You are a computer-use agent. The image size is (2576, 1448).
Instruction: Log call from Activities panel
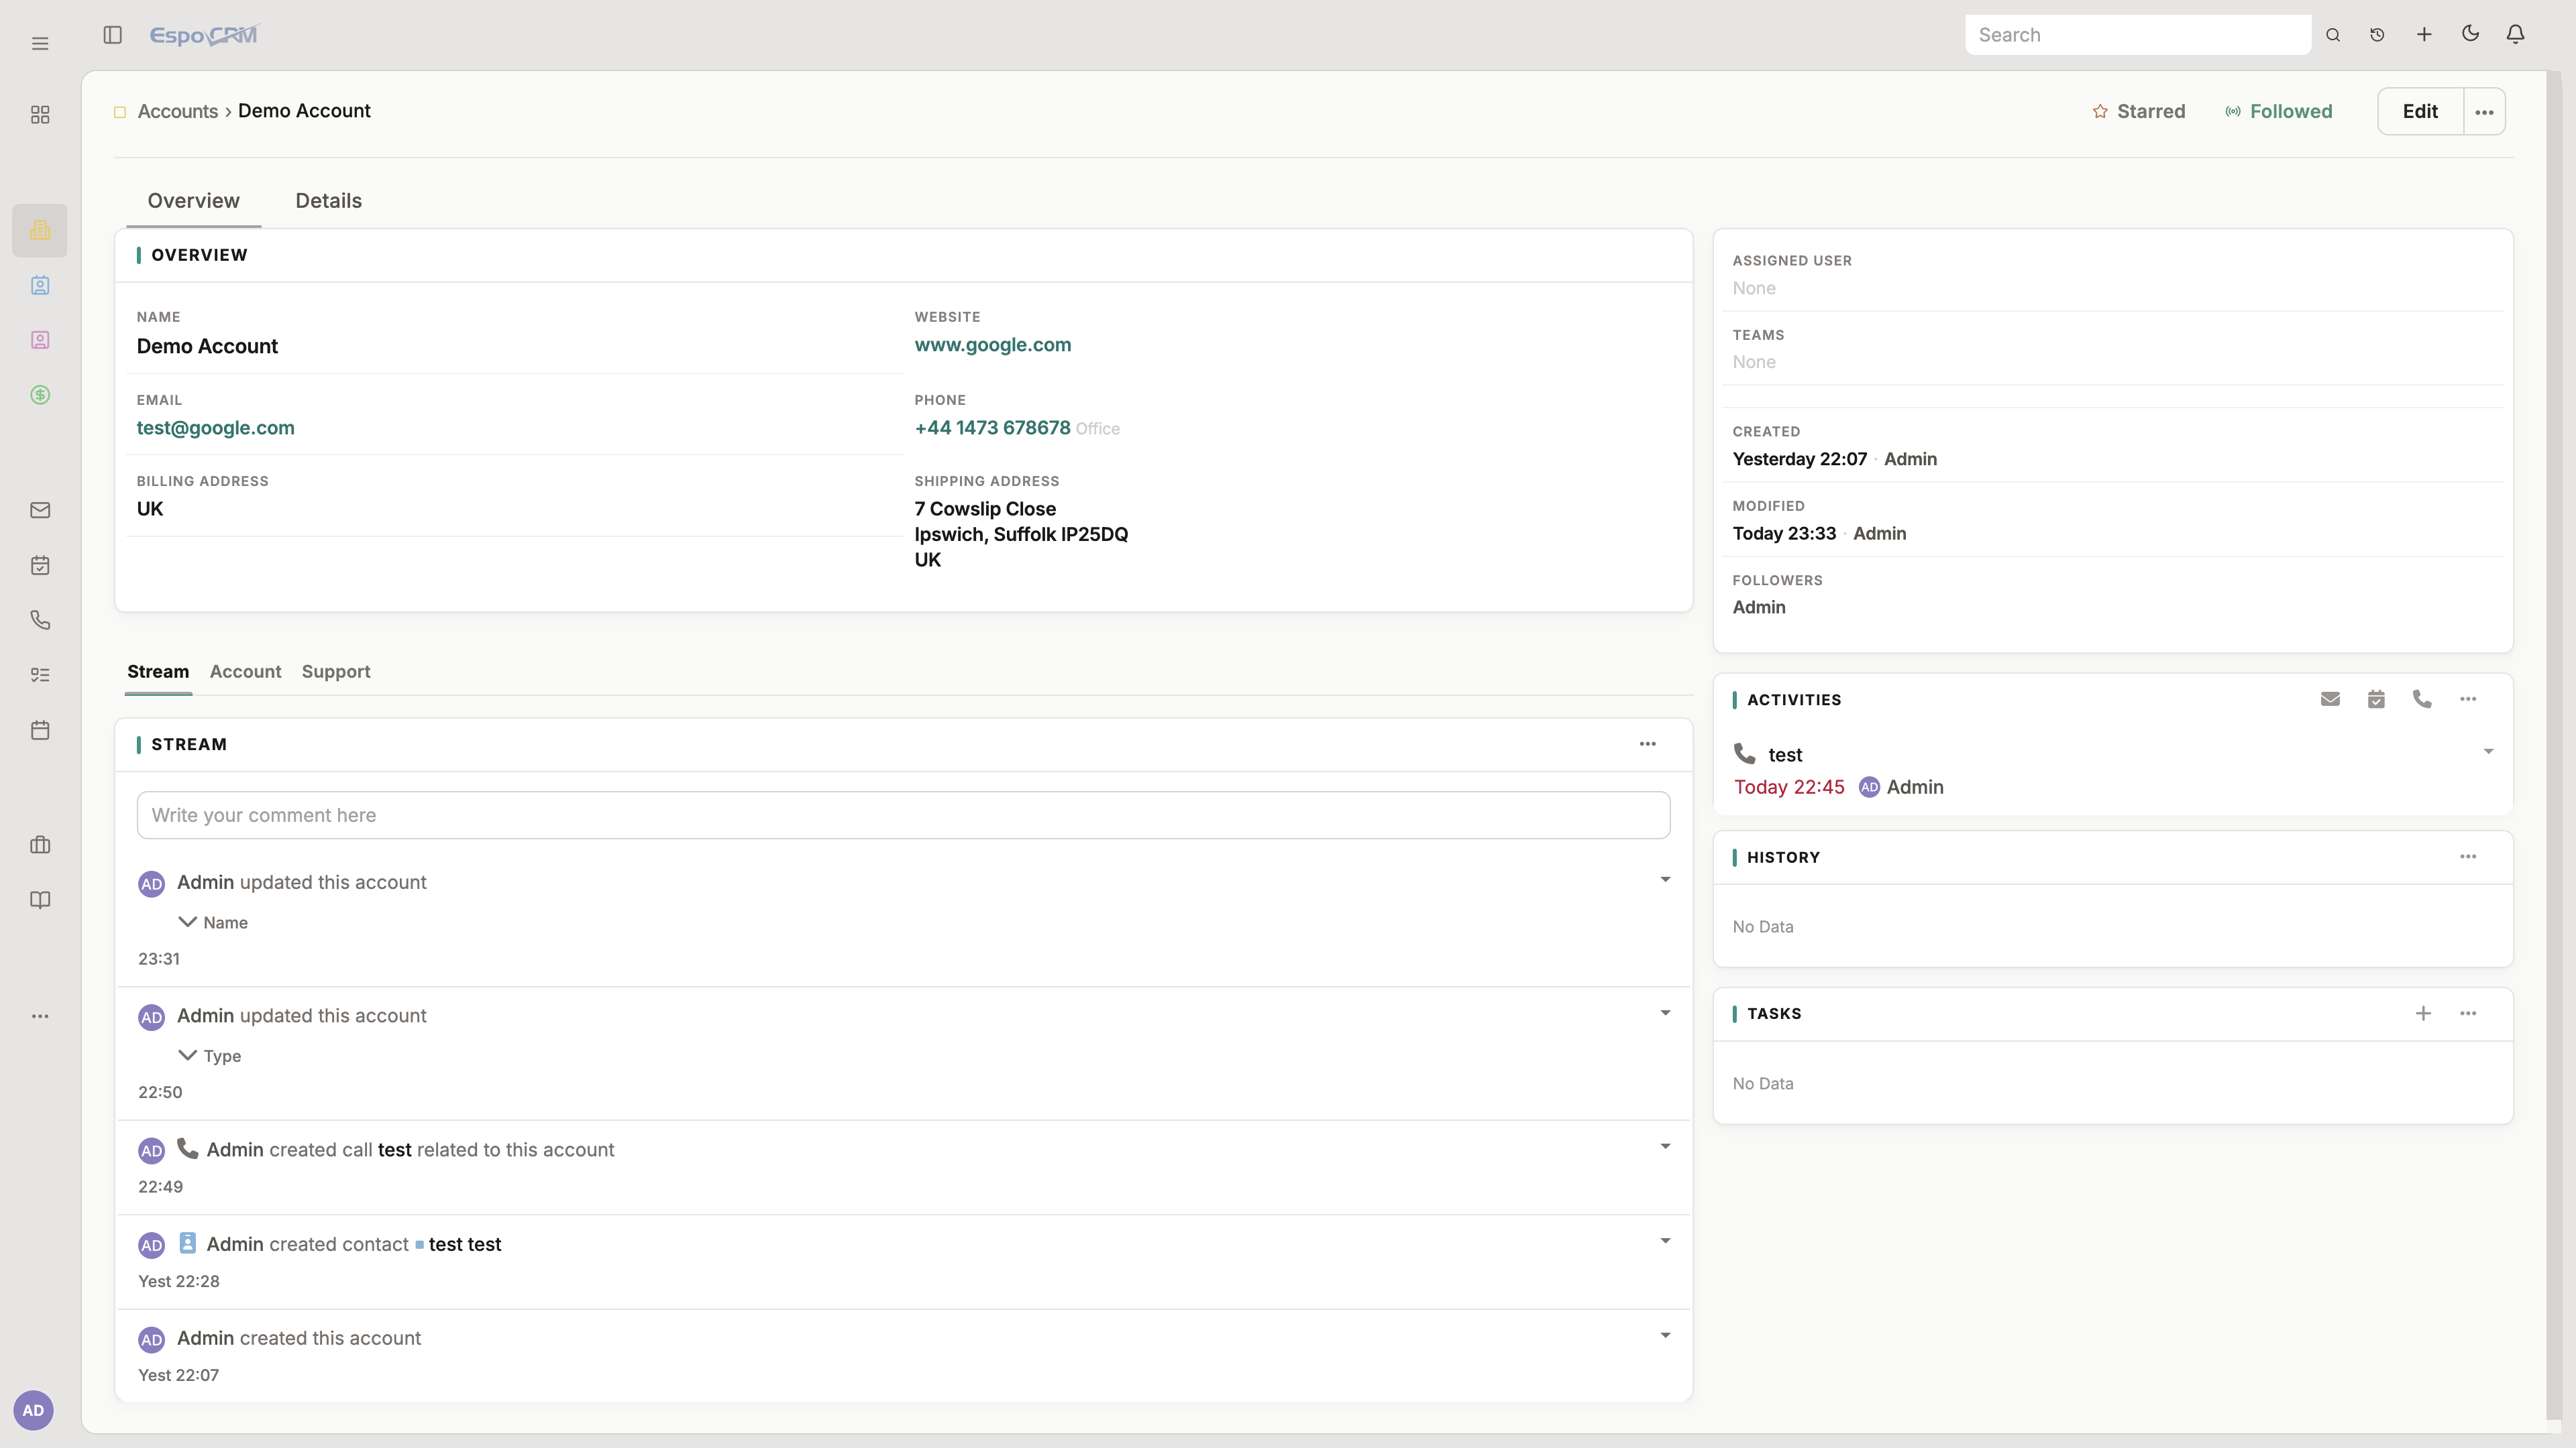click(2422, 699)
